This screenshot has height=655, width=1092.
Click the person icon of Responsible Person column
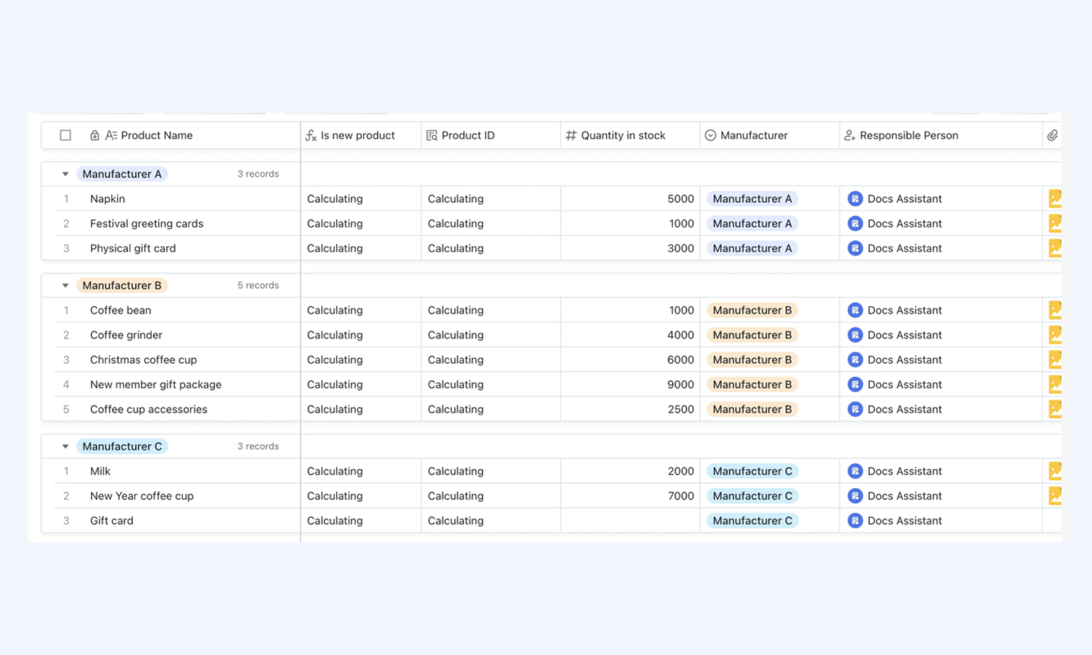pos(850,135)
